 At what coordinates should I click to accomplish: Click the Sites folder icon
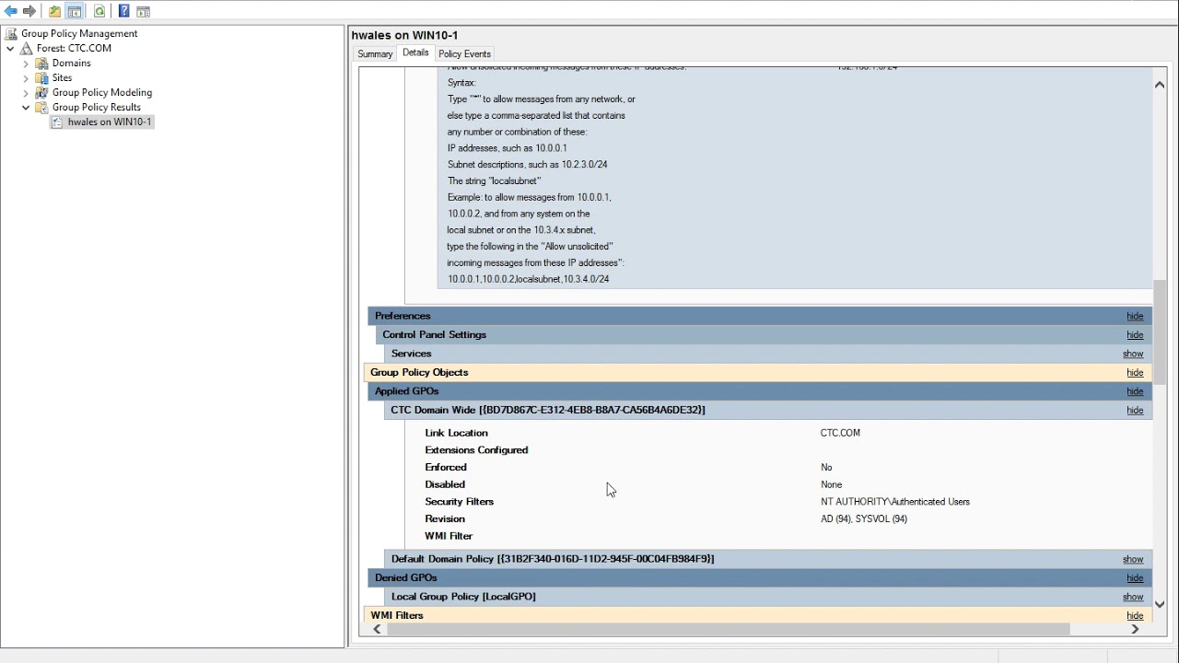tap(41, 77)
